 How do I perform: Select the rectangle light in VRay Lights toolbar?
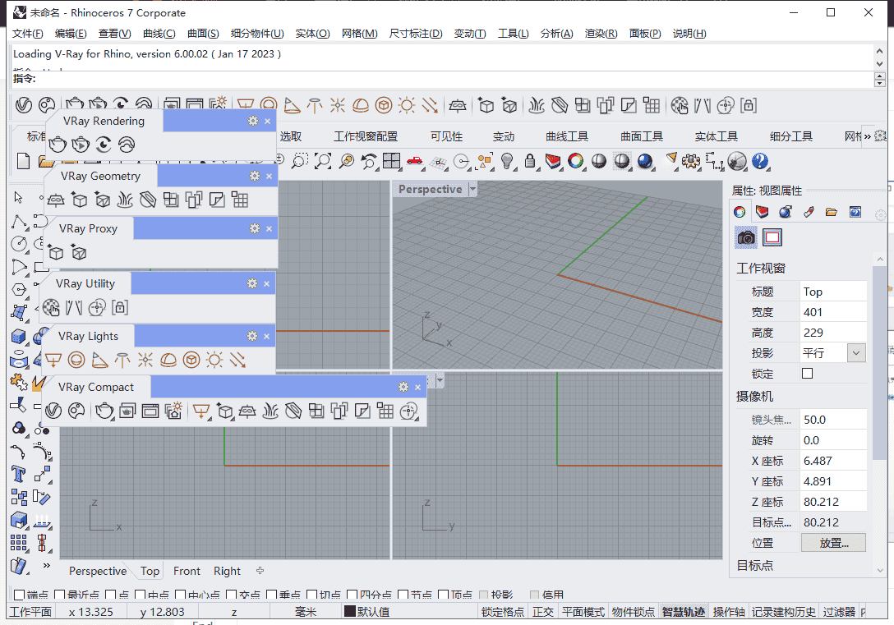coord(53,361)
